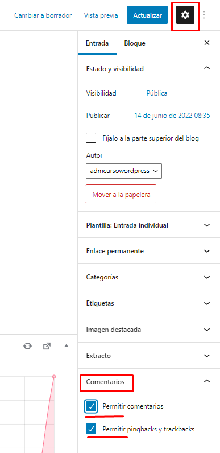Toggle Fíjalo a la parte superior checkbox

[x=91, y=138]
